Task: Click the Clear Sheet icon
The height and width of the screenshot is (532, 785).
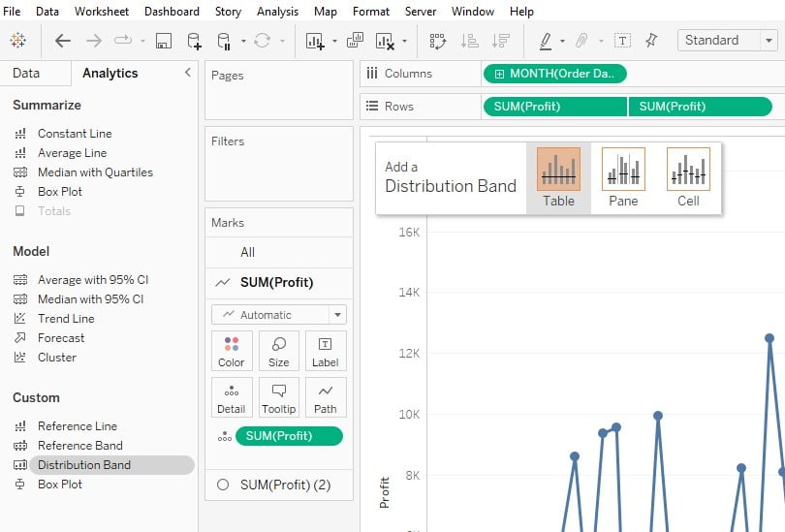Action: (x=385, y=41)
